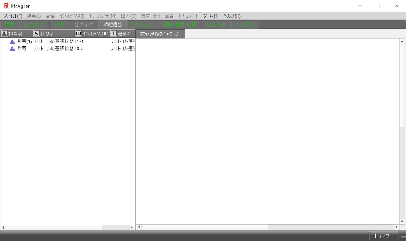This screenshot has height=241, width=406.
Task: Click 遷移名 cell in the I0-2 row
Action: (123, 49)
